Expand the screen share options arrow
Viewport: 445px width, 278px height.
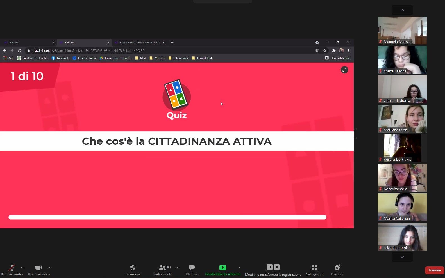coord(239,268)
